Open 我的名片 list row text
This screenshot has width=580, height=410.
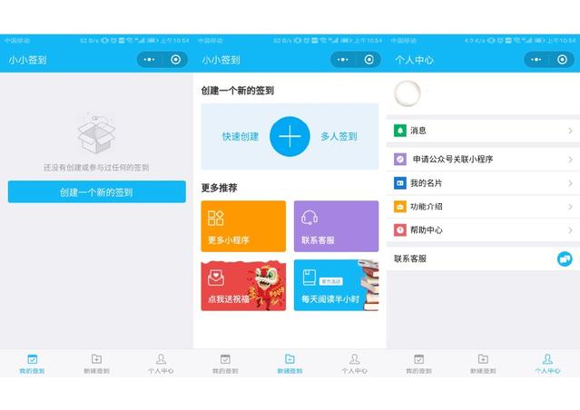[x=426, y=183]
